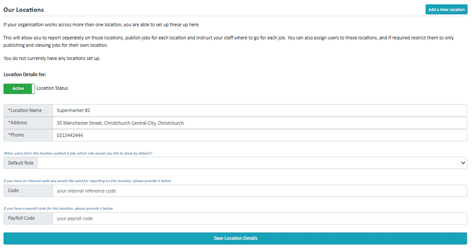Click the '*Phone' field label
The height and width of the screenshot is (249, 472).
(x=16, y=135)
